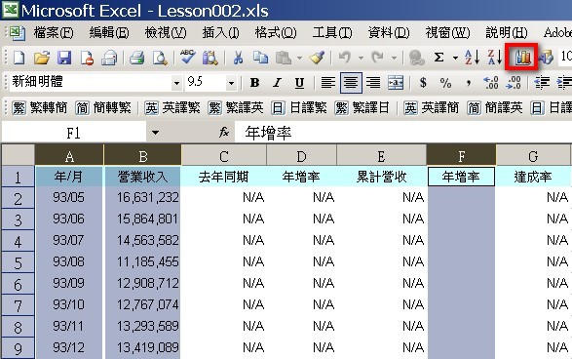The image size is (572, 359).
Task: Click the Paste clipboard icon
Action: pyautogui.click(x=284, y=58)
